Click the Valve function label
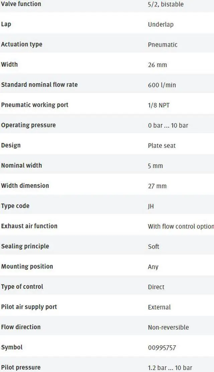214x372 pixels. [21, 4]
